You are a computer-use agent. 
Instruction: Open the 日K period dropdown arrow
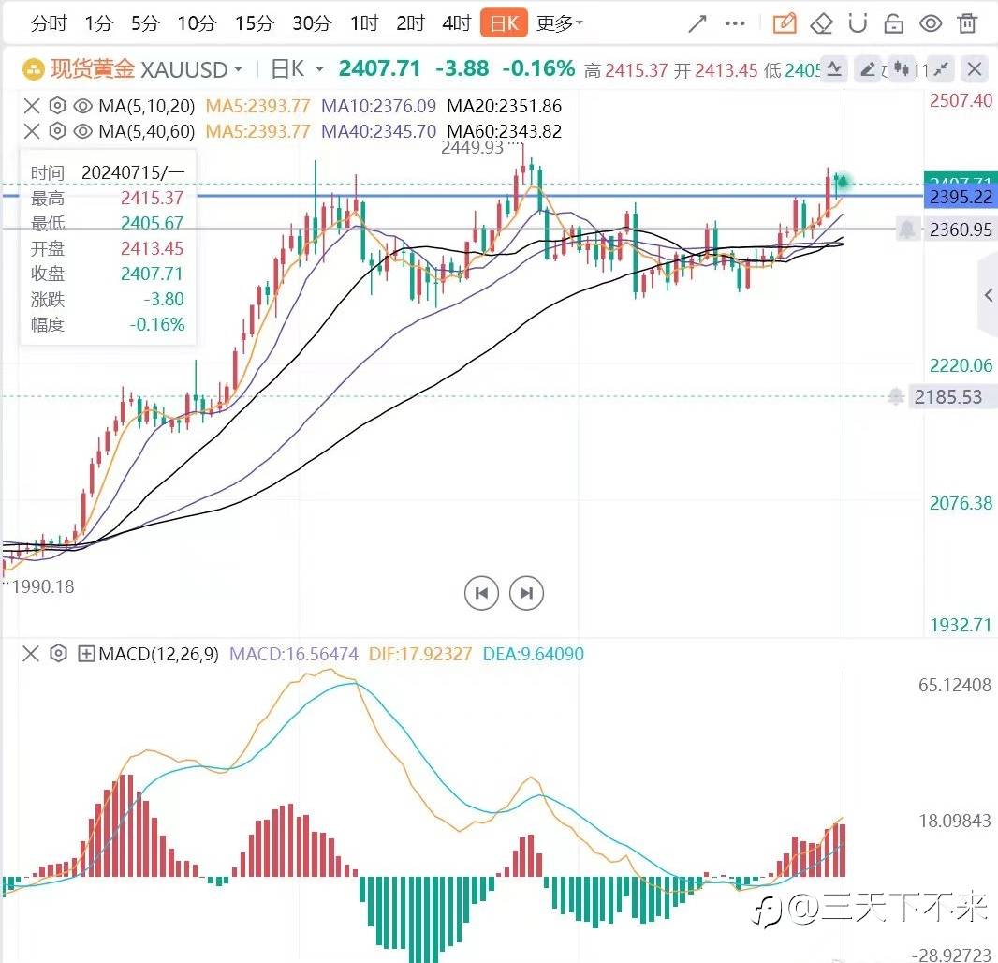click(x=319, y=68)
